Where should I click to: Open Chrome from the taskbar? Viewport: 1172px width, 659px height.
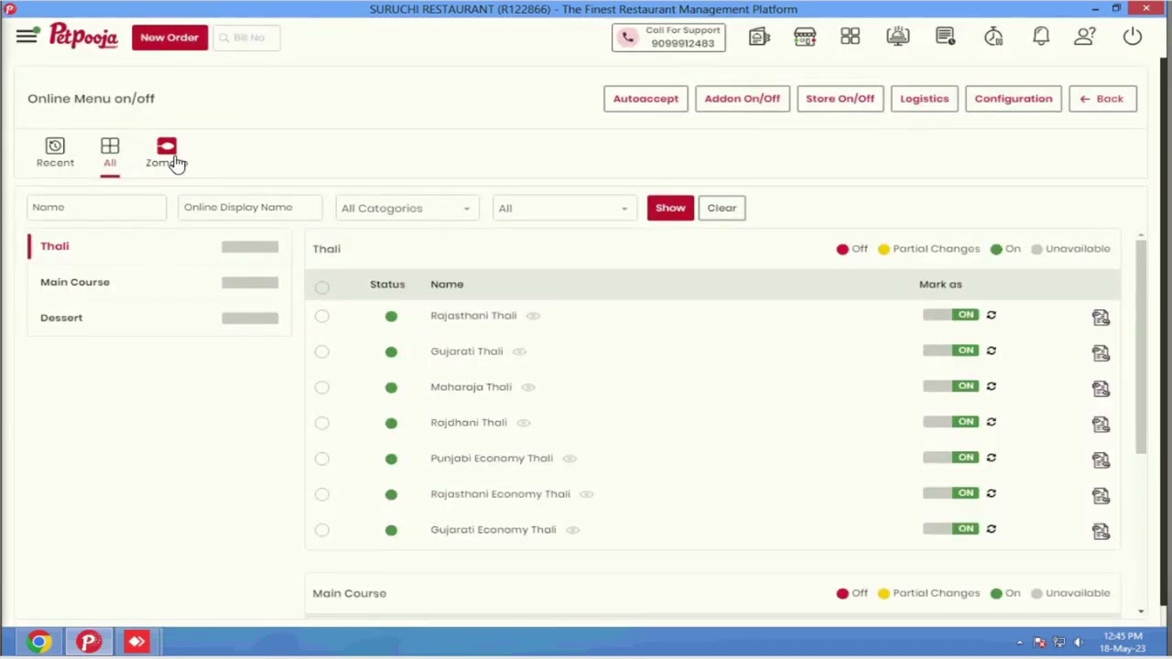pos(38,642)
